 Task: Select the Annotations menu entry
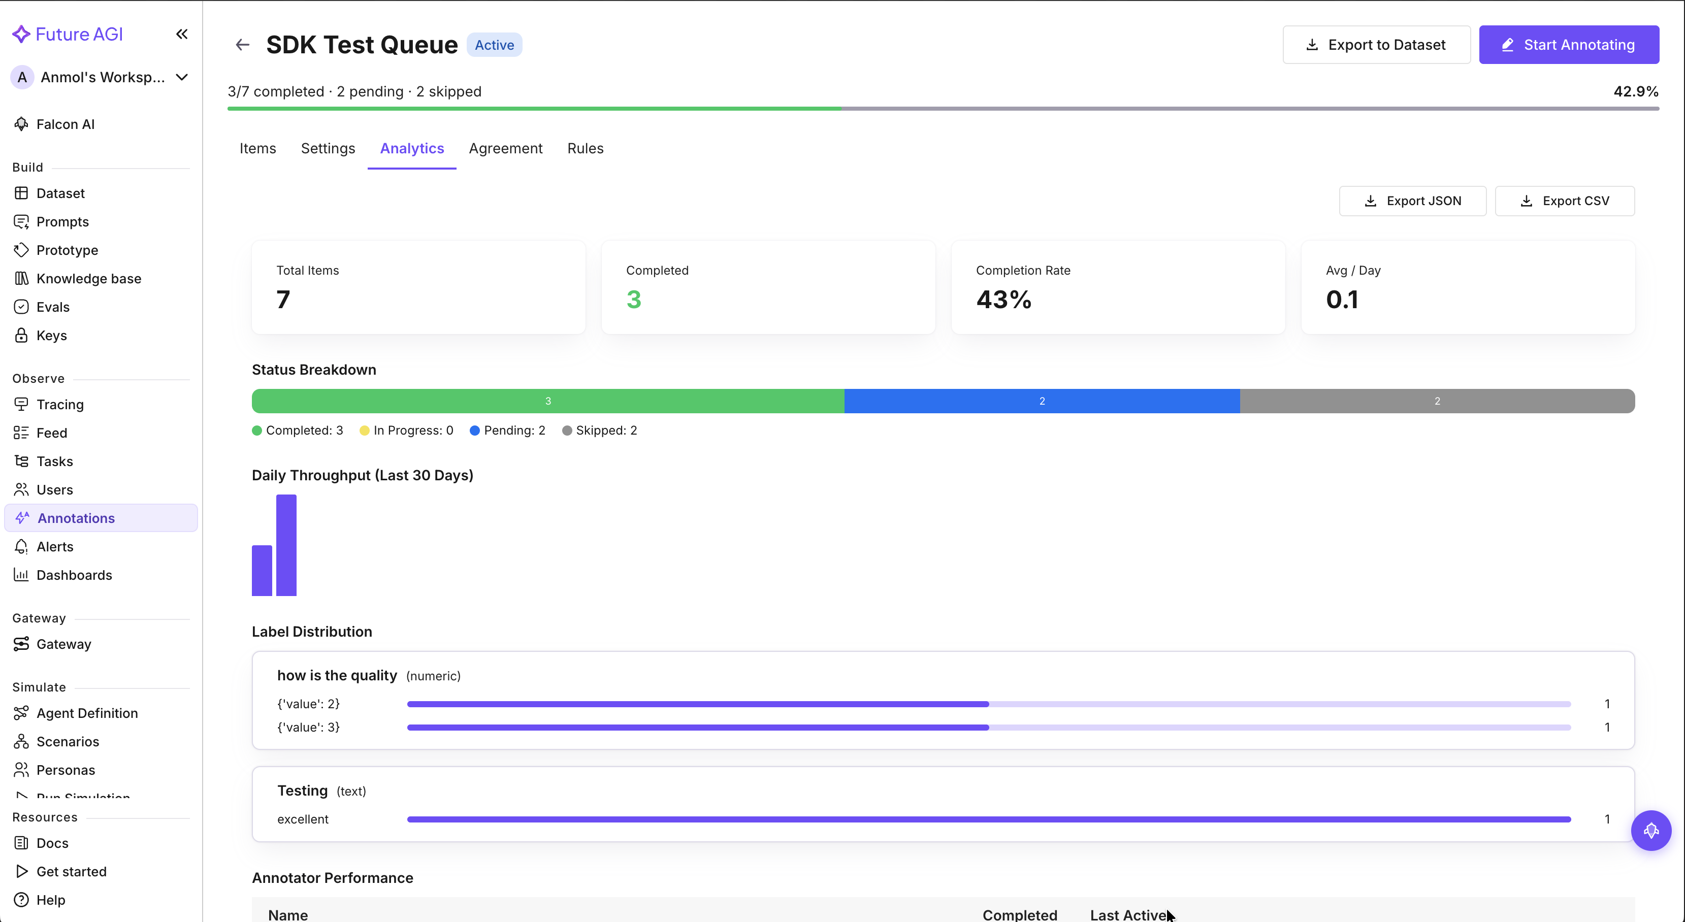[77, 518]
